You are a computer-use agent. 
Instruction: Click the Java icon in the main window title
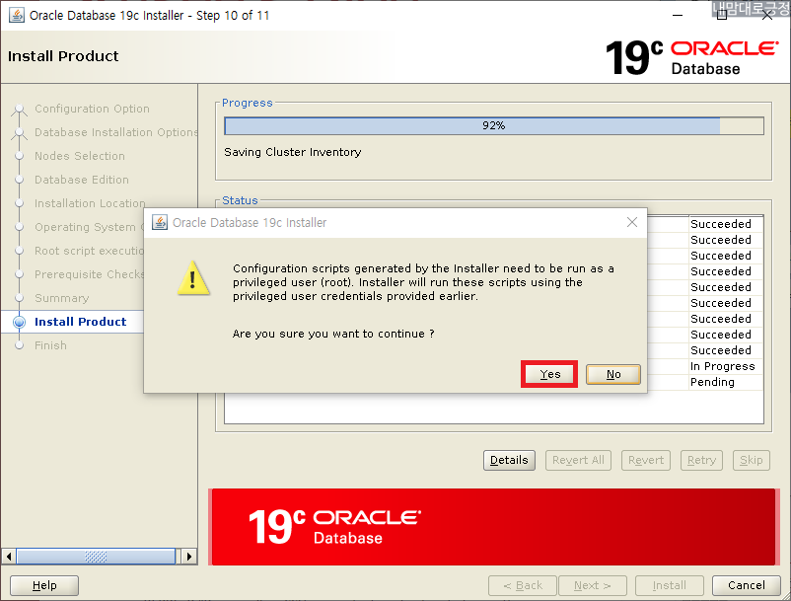[x=17, y=15]
